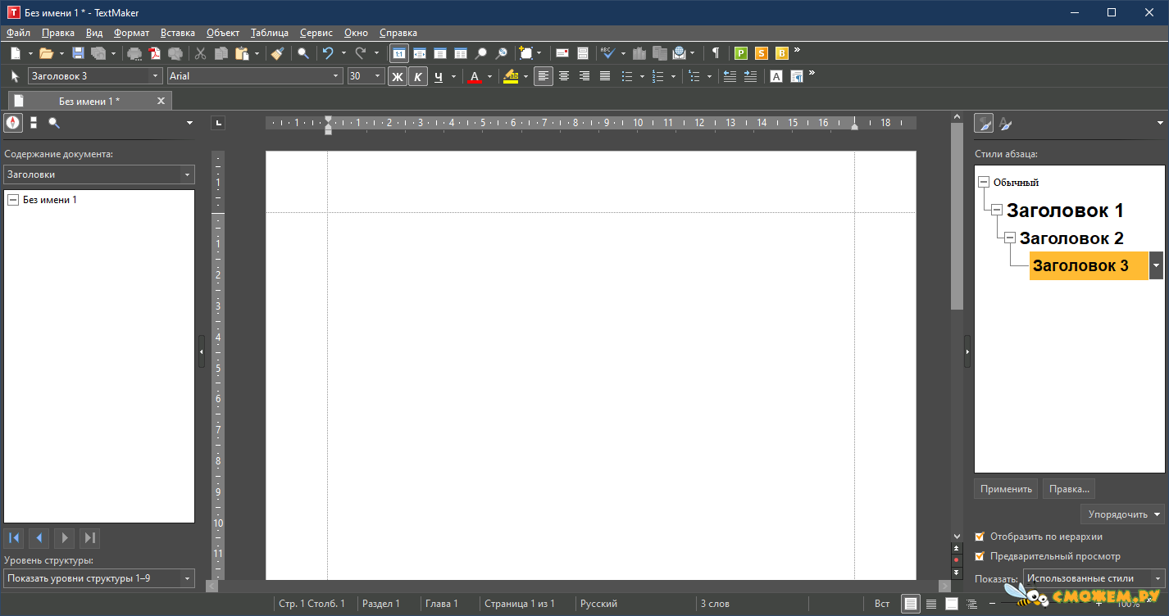Viewport: 1169px width, 616px height.
Task: Toggle Bold Ж formatting
Action: tap(397, 76)
